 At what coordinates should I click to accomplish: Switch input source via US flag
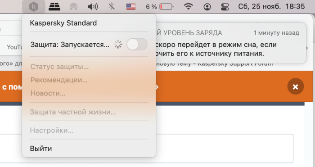click(x=131, y=7)
